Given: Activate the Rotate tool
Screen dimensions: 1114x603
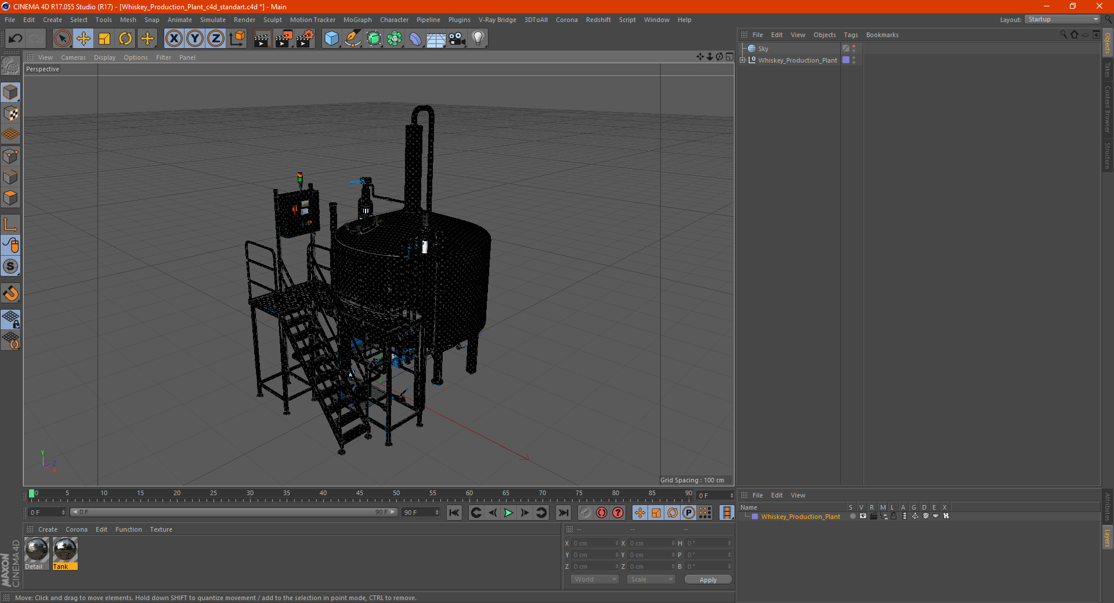Looking at the screenshot, I should 125,39.
